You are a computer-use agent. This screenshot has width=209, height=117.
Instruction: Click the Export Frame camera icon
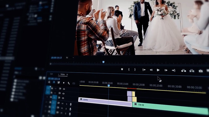pyautogui.click(x=200, y=71)
